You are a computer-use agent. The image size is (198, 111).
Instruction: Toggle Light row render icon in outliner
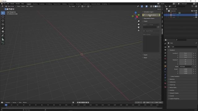(x=196, y=17)
